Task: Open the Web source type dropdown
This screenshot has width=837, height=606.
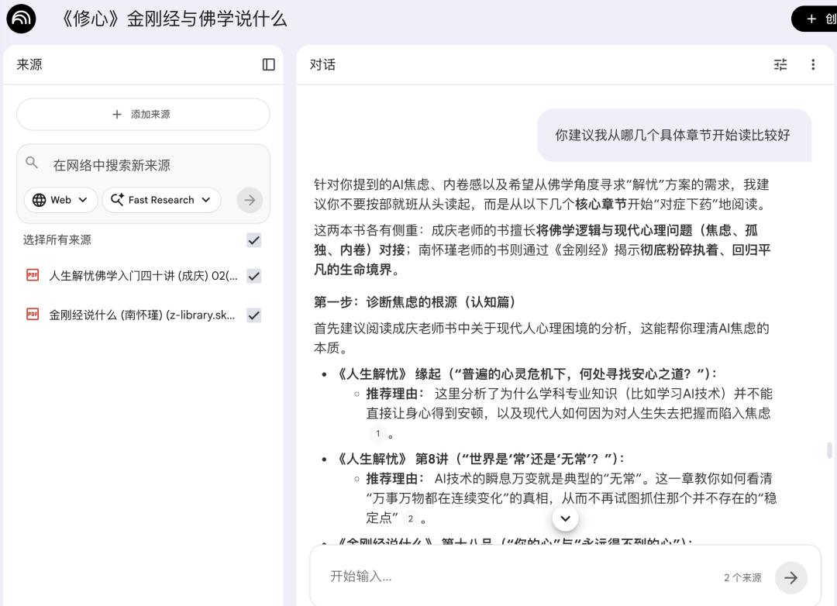Action: [x=61, y=200]
